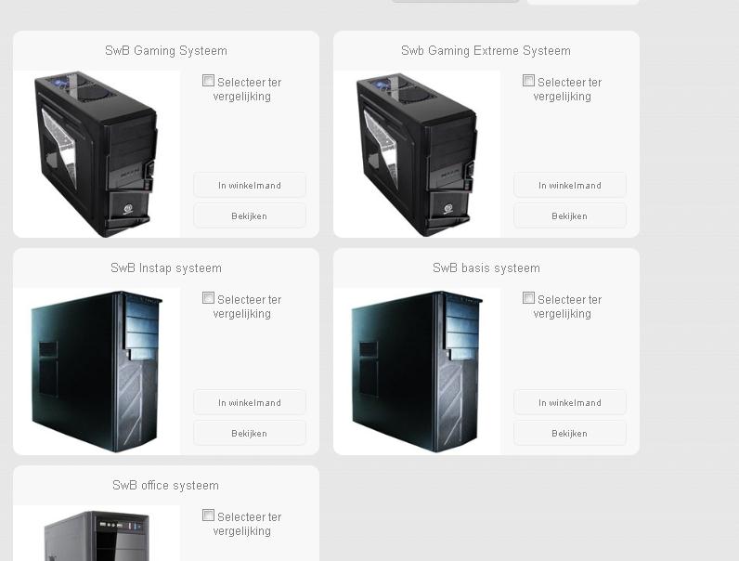The image size is (739, 561).
Task: Click In winkelmand for SwB Instap systeem
Action: pos(250,402)
